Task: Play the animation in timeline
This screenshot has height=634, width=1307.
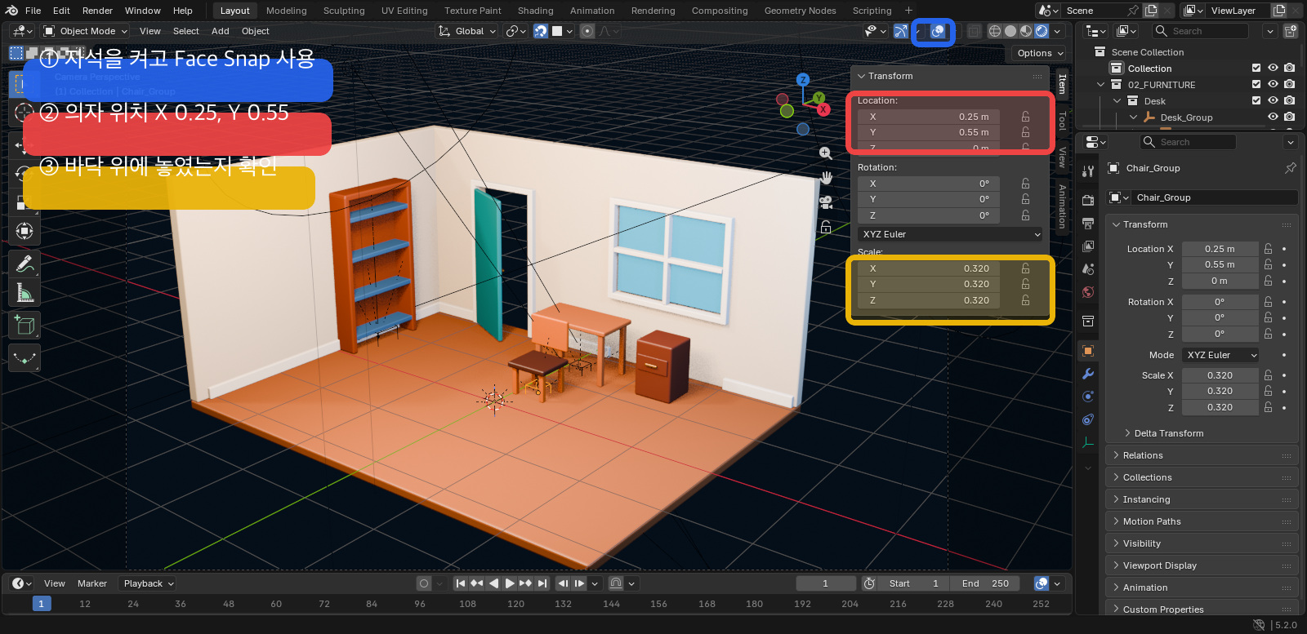Action: 509,583
